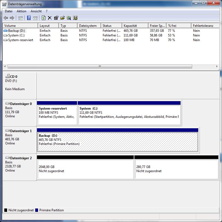Click the settings list toolbar icon
Image resolution: width=222 pixels, height=222 pixels.
pos(75,18)
